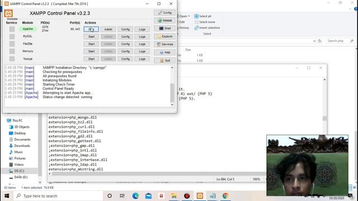
Task: Open XAMPP Help
Action: tap(164, 52)
